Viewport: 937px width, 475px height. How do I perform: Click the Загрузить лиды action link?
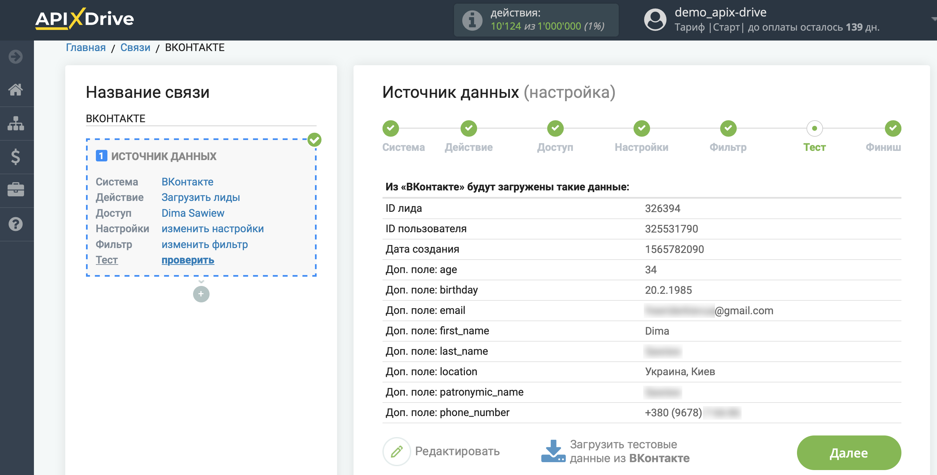pyautogui.click(x=200, y=198)
